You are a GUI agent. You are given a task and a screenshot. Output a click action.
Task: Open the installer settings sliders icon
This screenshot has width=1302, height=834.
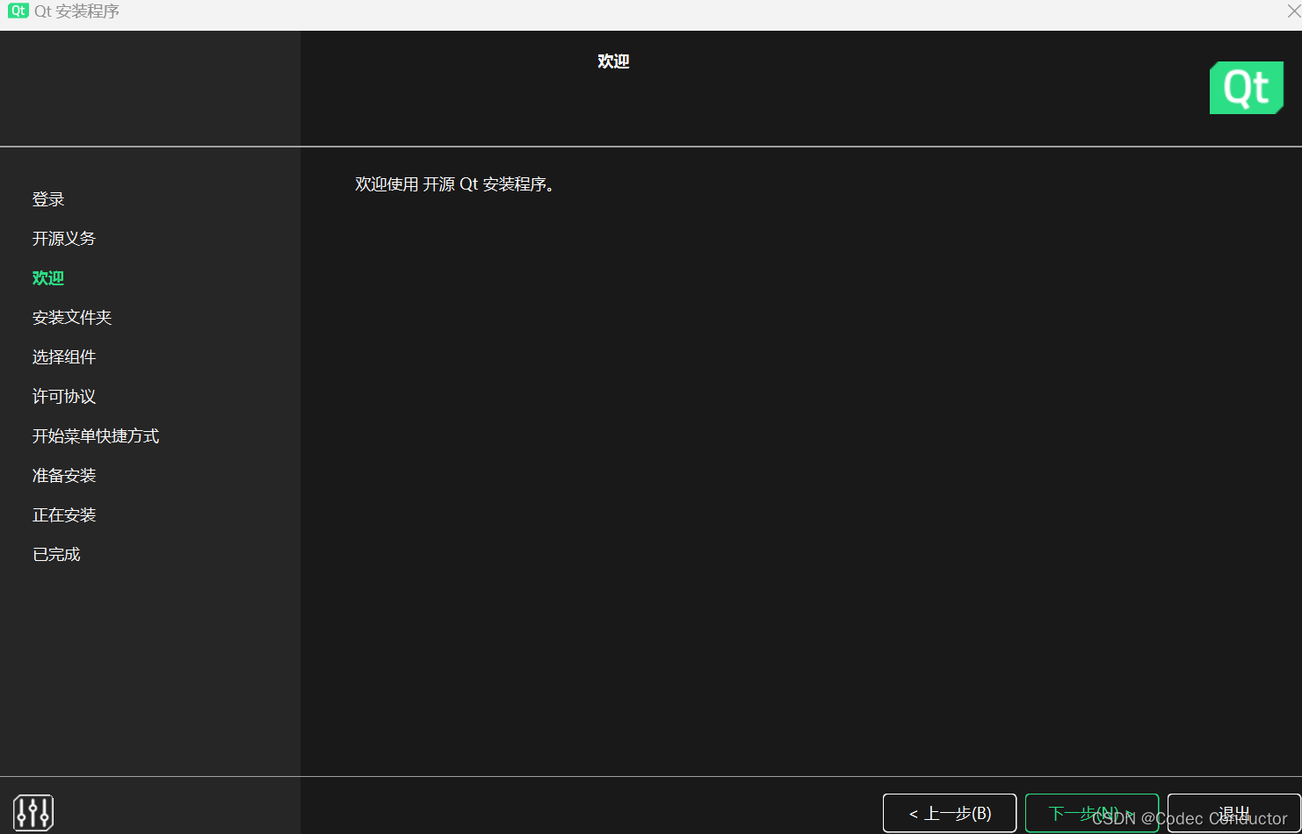click(x=33, y=813)
